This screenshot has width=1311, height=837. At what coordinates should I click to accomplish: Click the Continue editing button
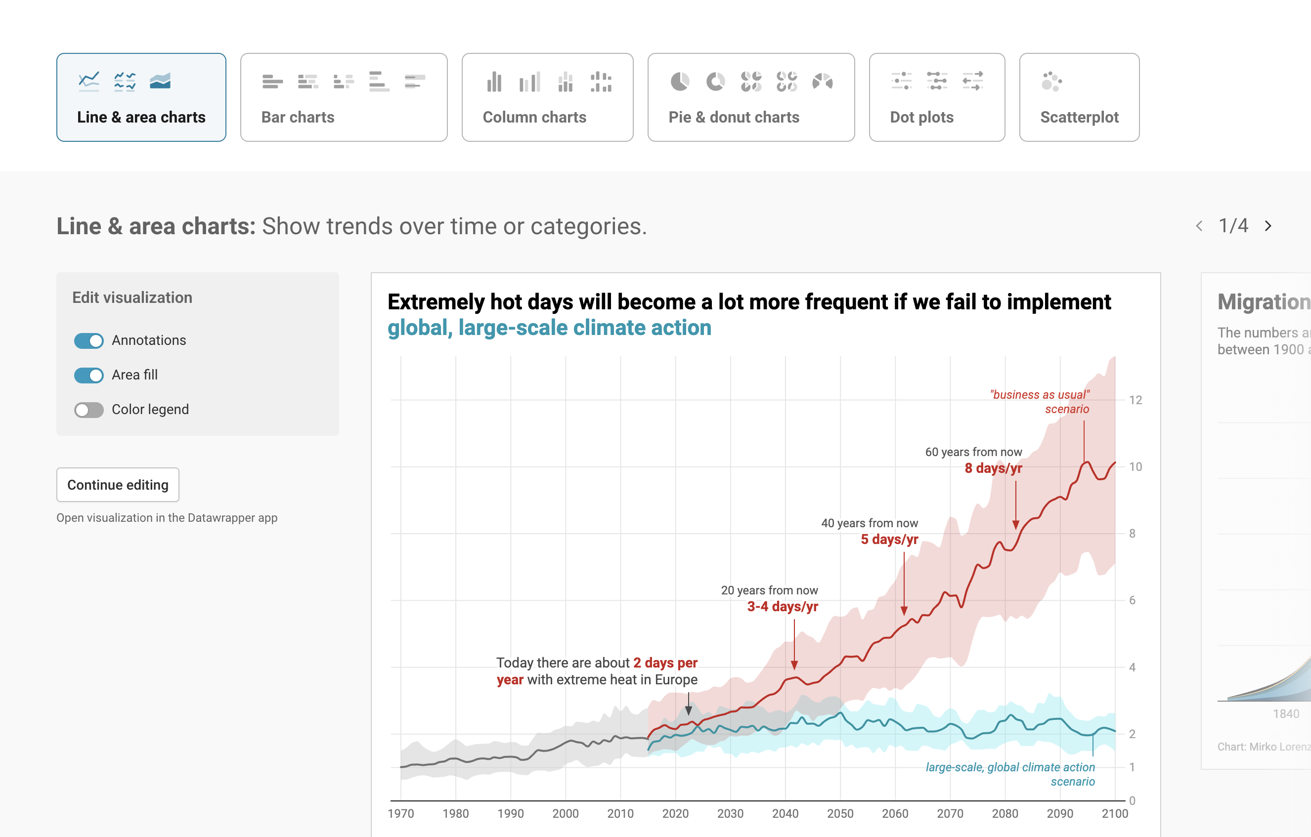[118, 484]
